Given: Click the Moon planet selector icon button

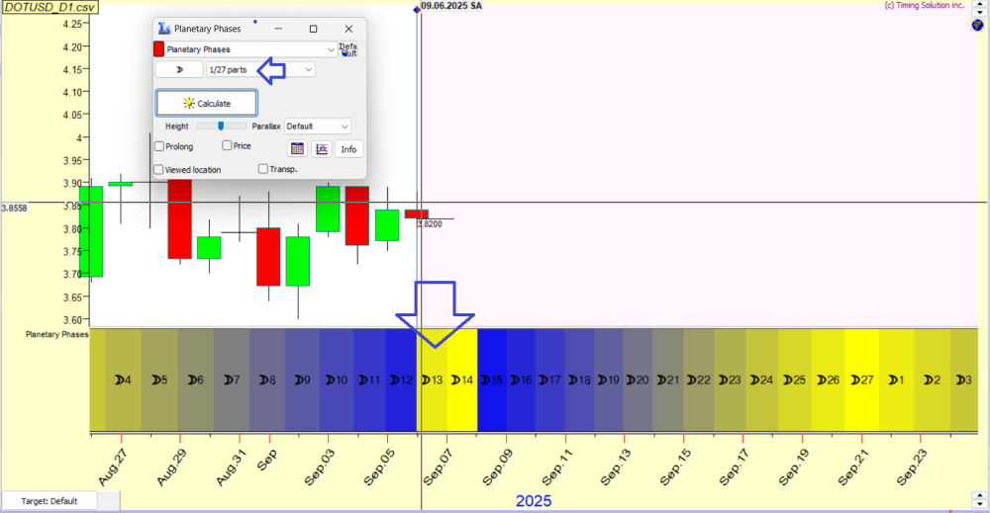Looking at the screenshot, I should (179, 70).
